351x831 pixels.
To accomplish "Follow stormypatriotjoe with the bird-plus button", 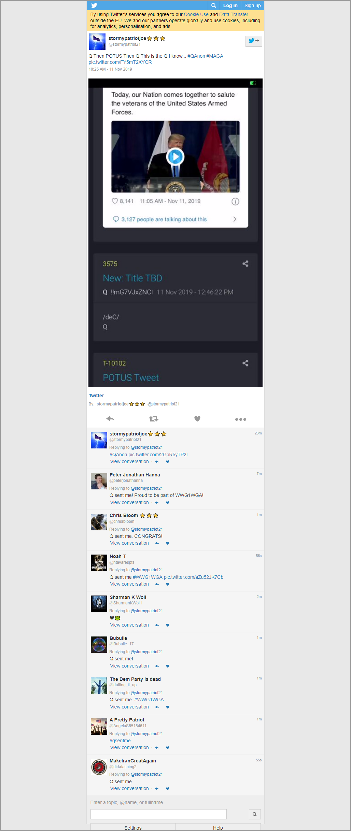I will pos(254,41).
